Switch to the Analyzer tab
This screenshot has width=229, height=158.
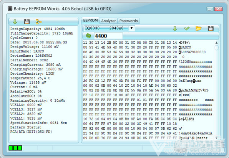coord(108,21)
